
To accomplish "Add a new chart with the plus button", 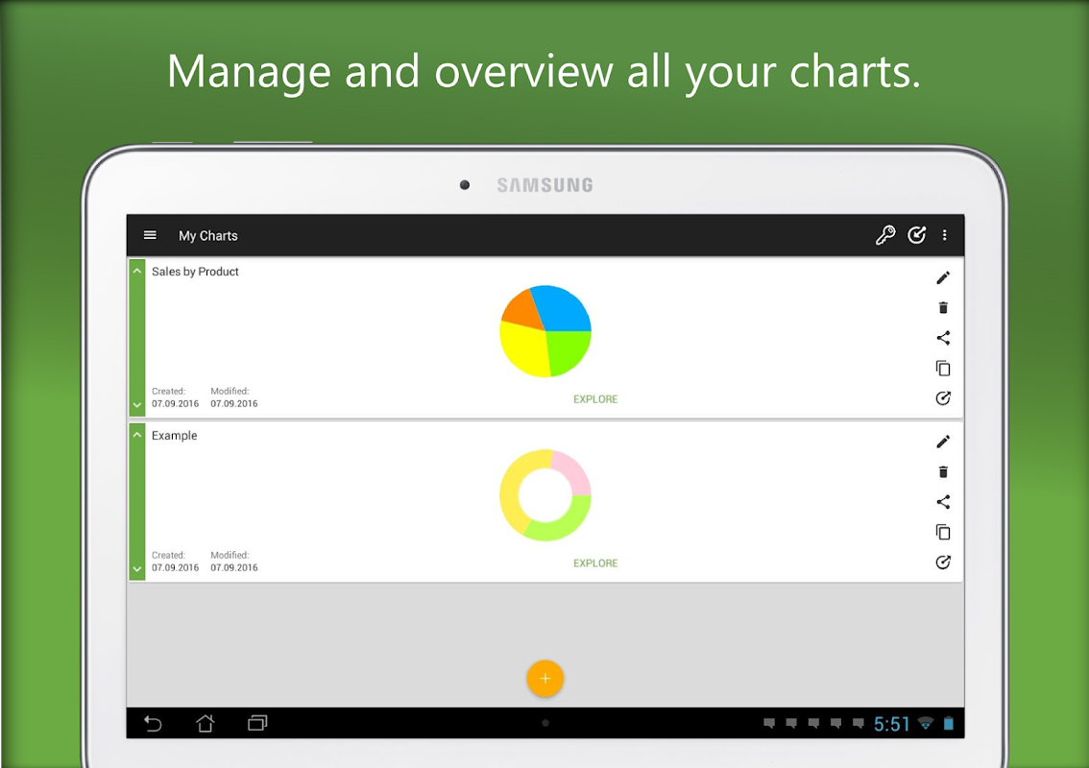I will pos(545,679).
